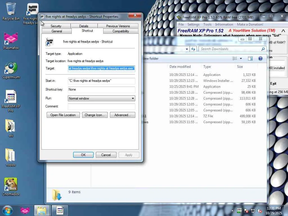Viewport: 288px width, 216px height.
Task: Select the wii folder on desktop
Action: tap(11, 128)
